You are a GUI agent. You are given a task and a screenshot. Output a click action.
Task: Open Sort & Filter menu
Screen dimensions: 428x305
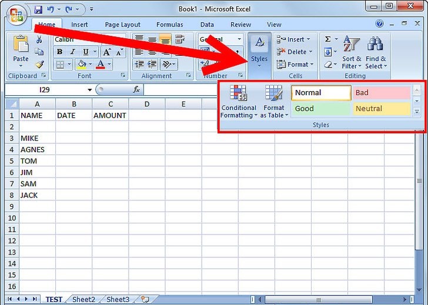click(x=352, y=52)
